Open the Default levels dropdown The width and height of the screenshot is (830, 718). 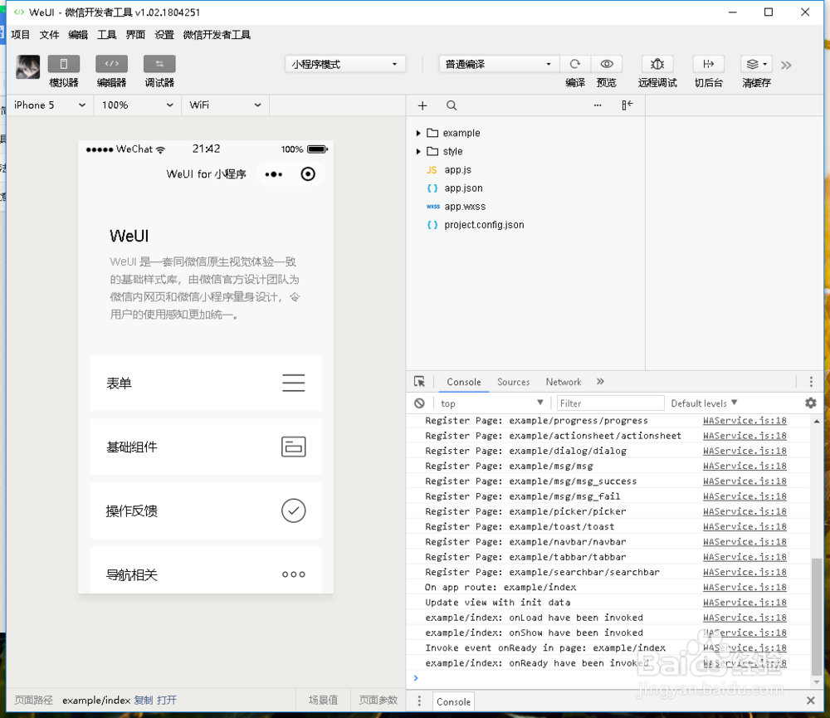point(704,403)
